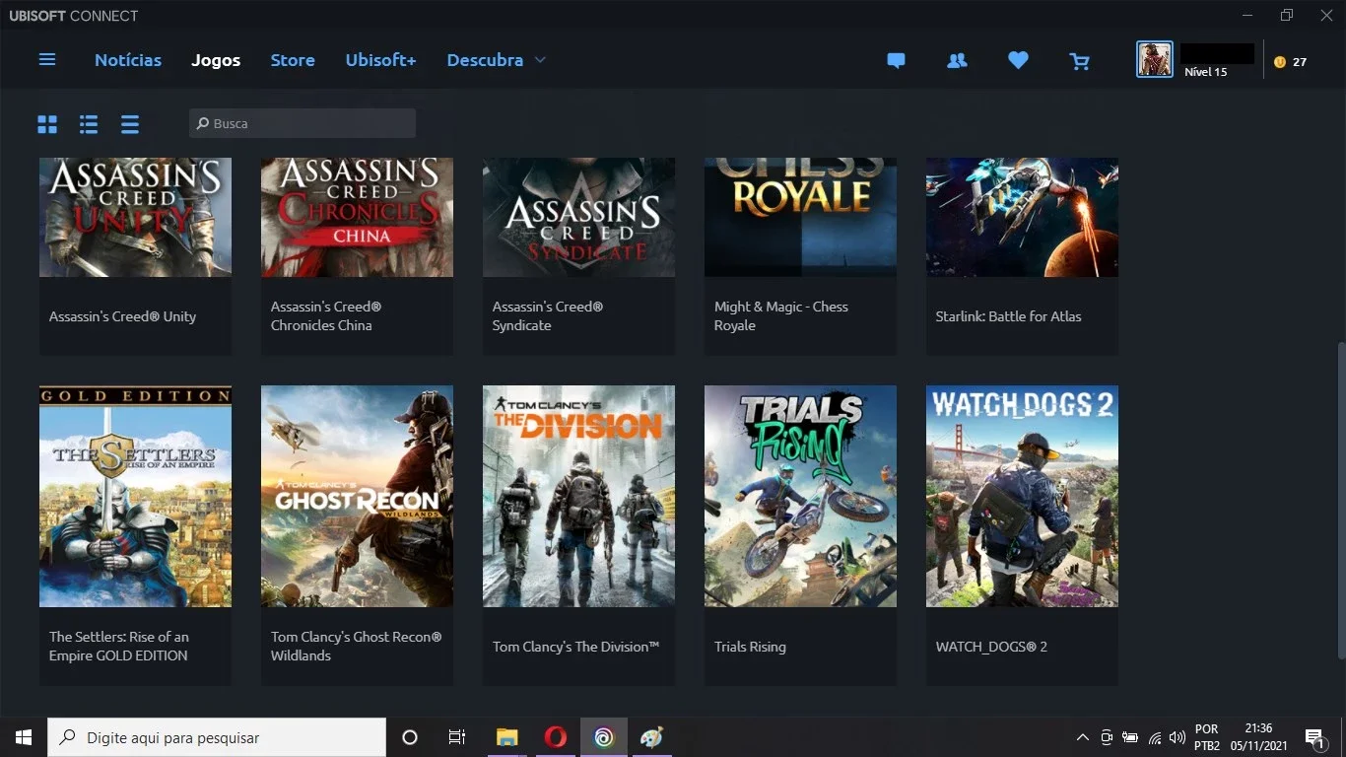Click Ubisoft Connect taskbar icon

tap(604, 737)
